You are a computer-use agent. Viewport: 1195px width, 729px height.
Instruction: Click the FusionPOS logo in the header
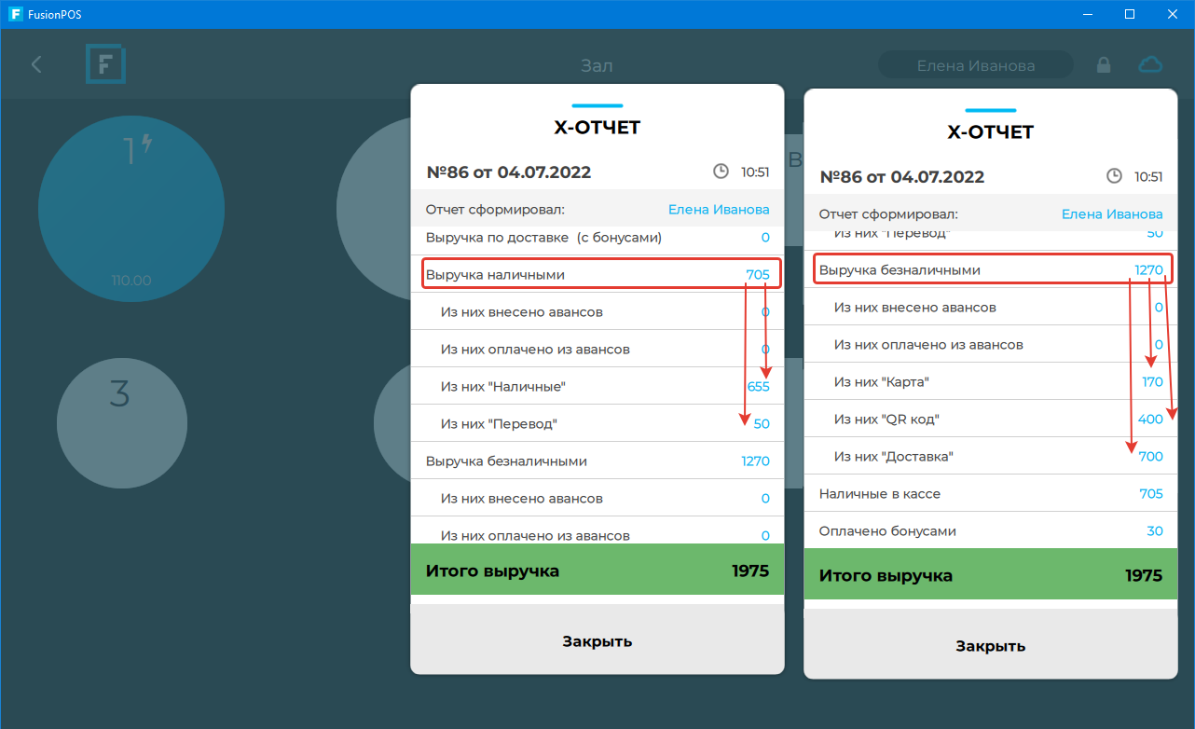105,64
